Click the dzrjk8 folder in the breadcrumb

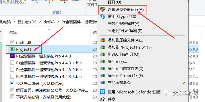coord(49,22)
